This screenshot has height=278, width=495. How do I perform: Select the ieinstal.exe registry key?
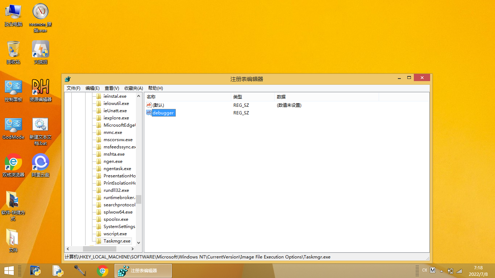click(115, 96)
